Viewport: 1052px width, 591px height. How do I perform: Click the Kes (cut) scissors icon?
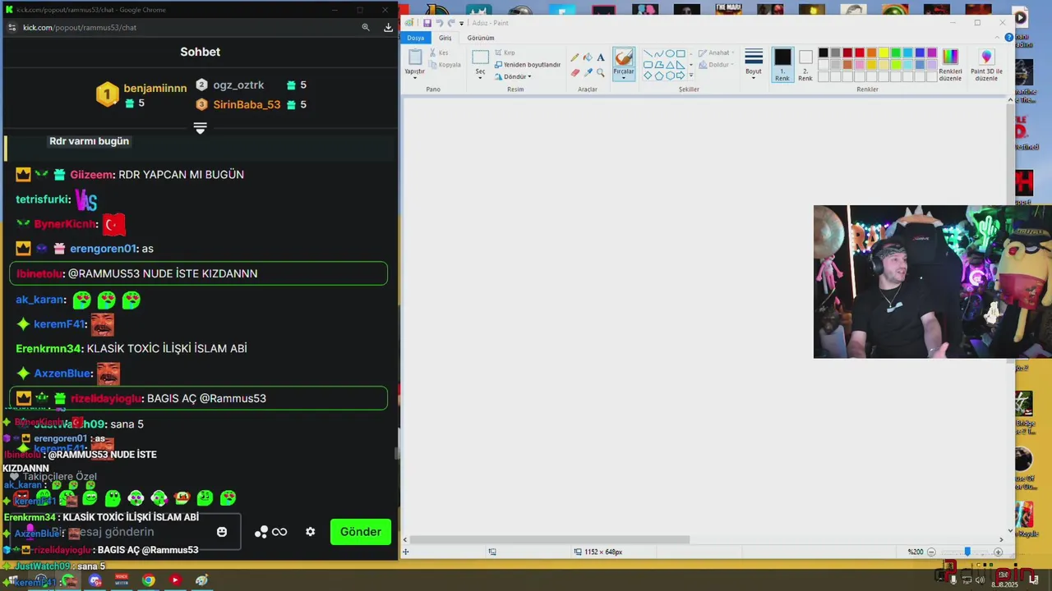point(433,53)
